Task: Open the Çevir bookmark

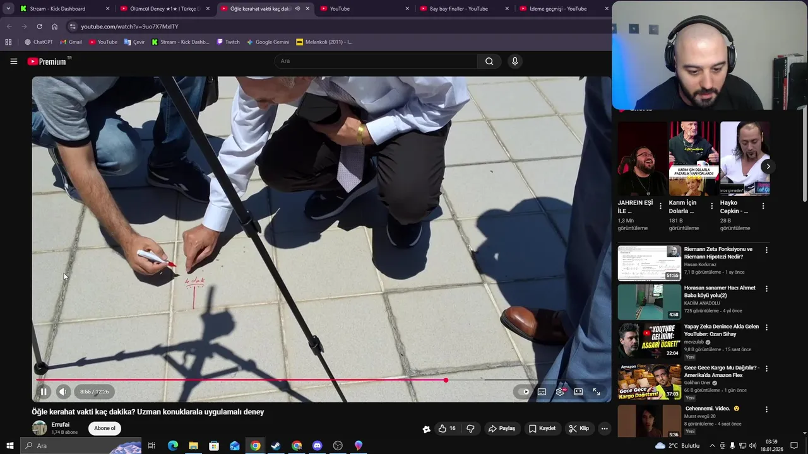Action: click(134, 42)
